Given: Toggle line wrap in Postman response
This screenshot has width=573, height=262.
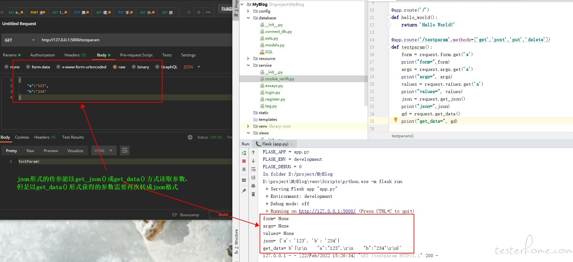Looking at the screenshot, I should pyautogui.click(x=125, y=150).
